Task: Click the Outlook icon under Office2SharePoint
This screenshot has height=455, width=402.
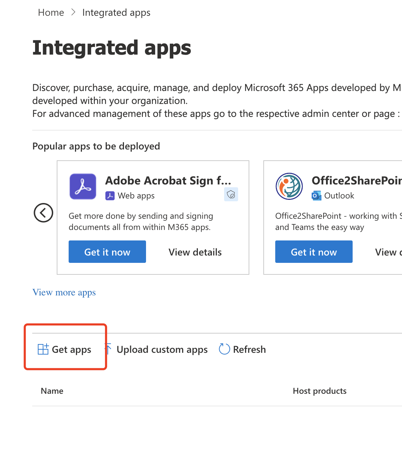Action: tap(316, 196)
